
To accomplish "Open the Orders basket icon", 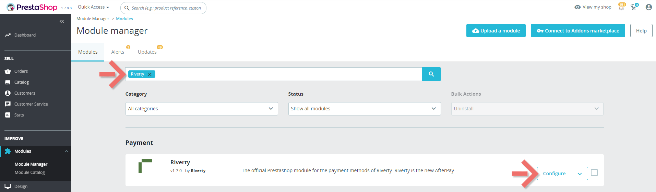I will [x=8, y=71].
